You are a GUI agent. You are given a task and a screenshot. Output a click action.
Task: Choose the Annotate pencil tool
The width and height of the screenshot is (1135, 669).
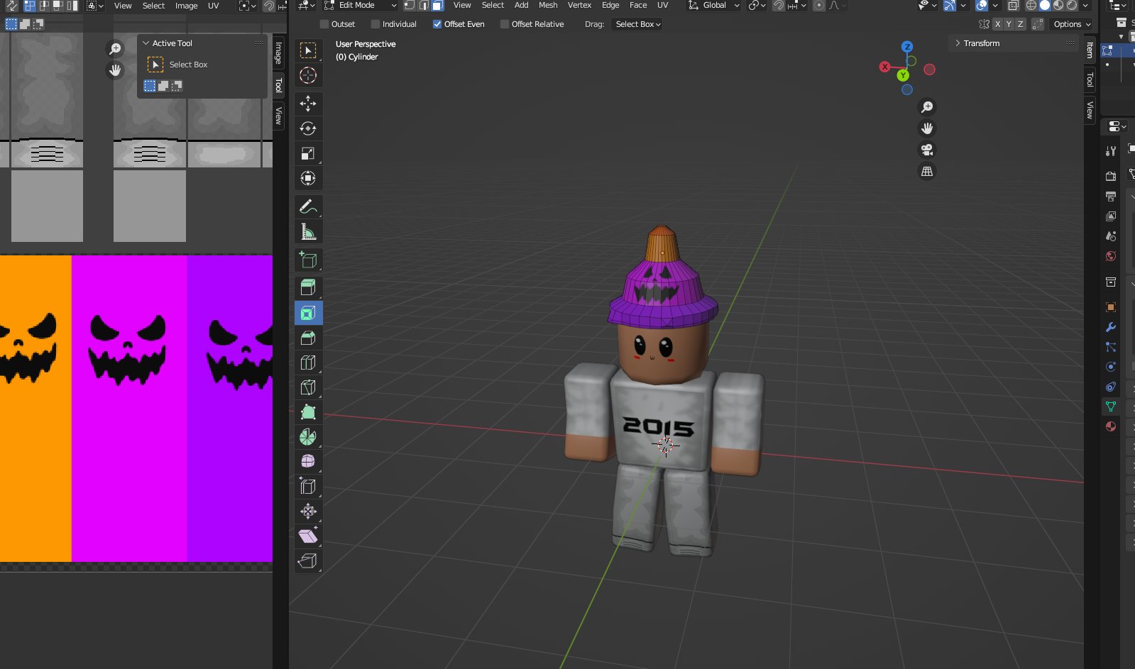[308, 206]
